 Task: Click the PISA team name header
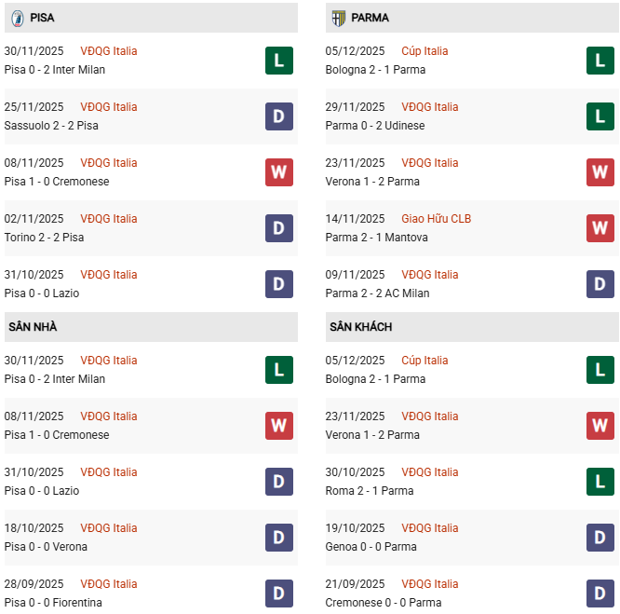coord(42,18)
